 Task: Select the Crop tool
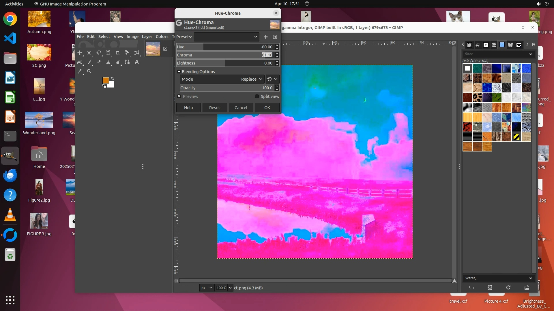117,53
